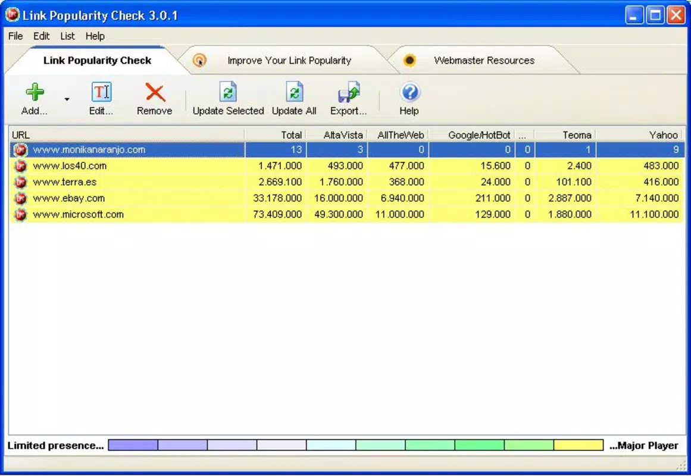Click Yahoo value 11.100.000
The image size is (691, 476).
click(x=655, y=215)
